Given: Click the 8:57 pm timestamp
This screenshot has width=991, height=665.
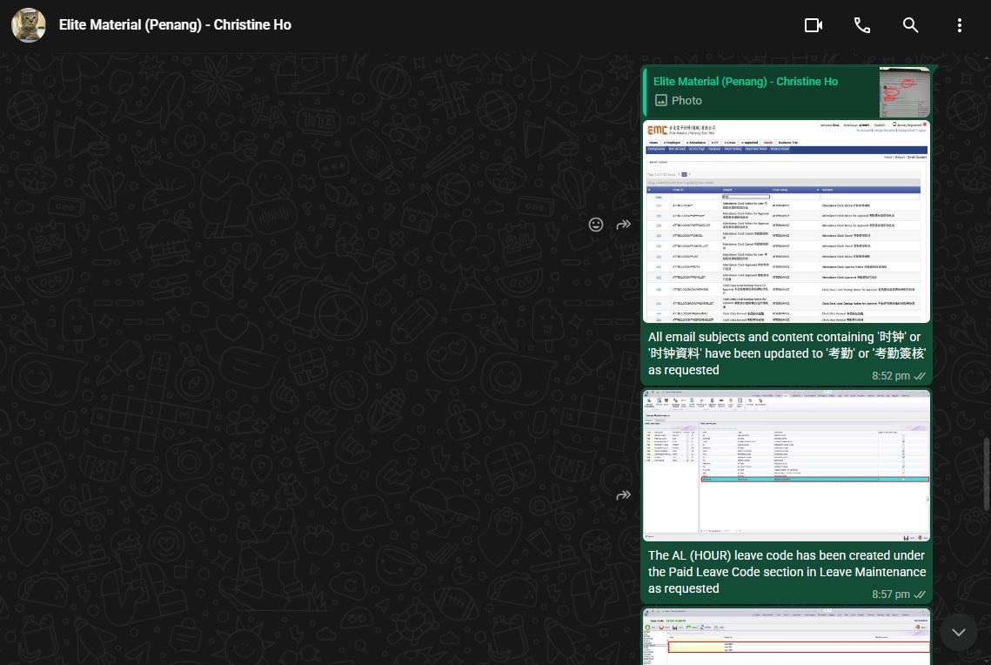Looking at the screenshot, I should pos(891,594).
